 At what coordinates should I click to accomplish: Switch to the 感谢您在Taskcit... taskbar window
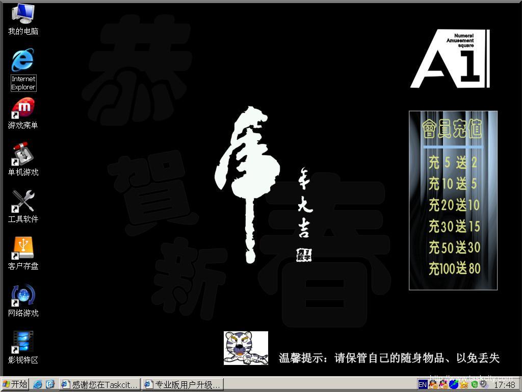[x=99, y=384]
